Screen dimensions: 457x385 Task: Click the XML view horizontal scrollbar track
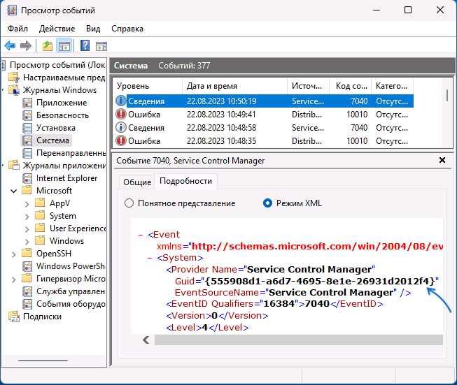click(298, 340)
